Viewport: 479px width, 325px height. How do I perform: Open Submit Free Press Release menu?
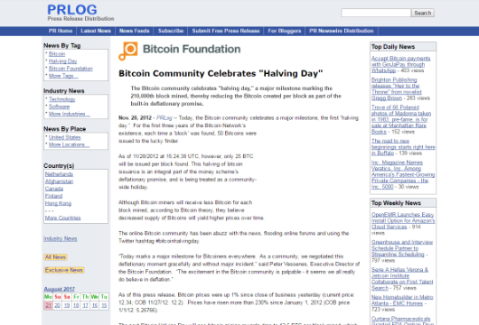pos(226,31)
